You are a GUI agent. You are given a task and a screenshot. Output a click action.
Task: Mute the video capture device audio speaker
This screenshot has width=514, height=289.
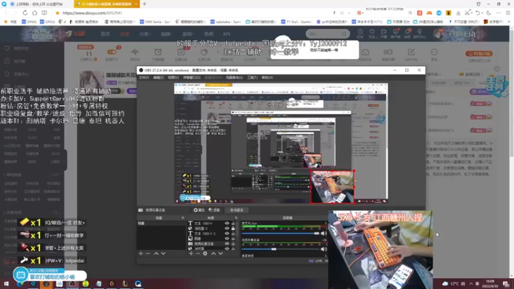tap(324, 249)
